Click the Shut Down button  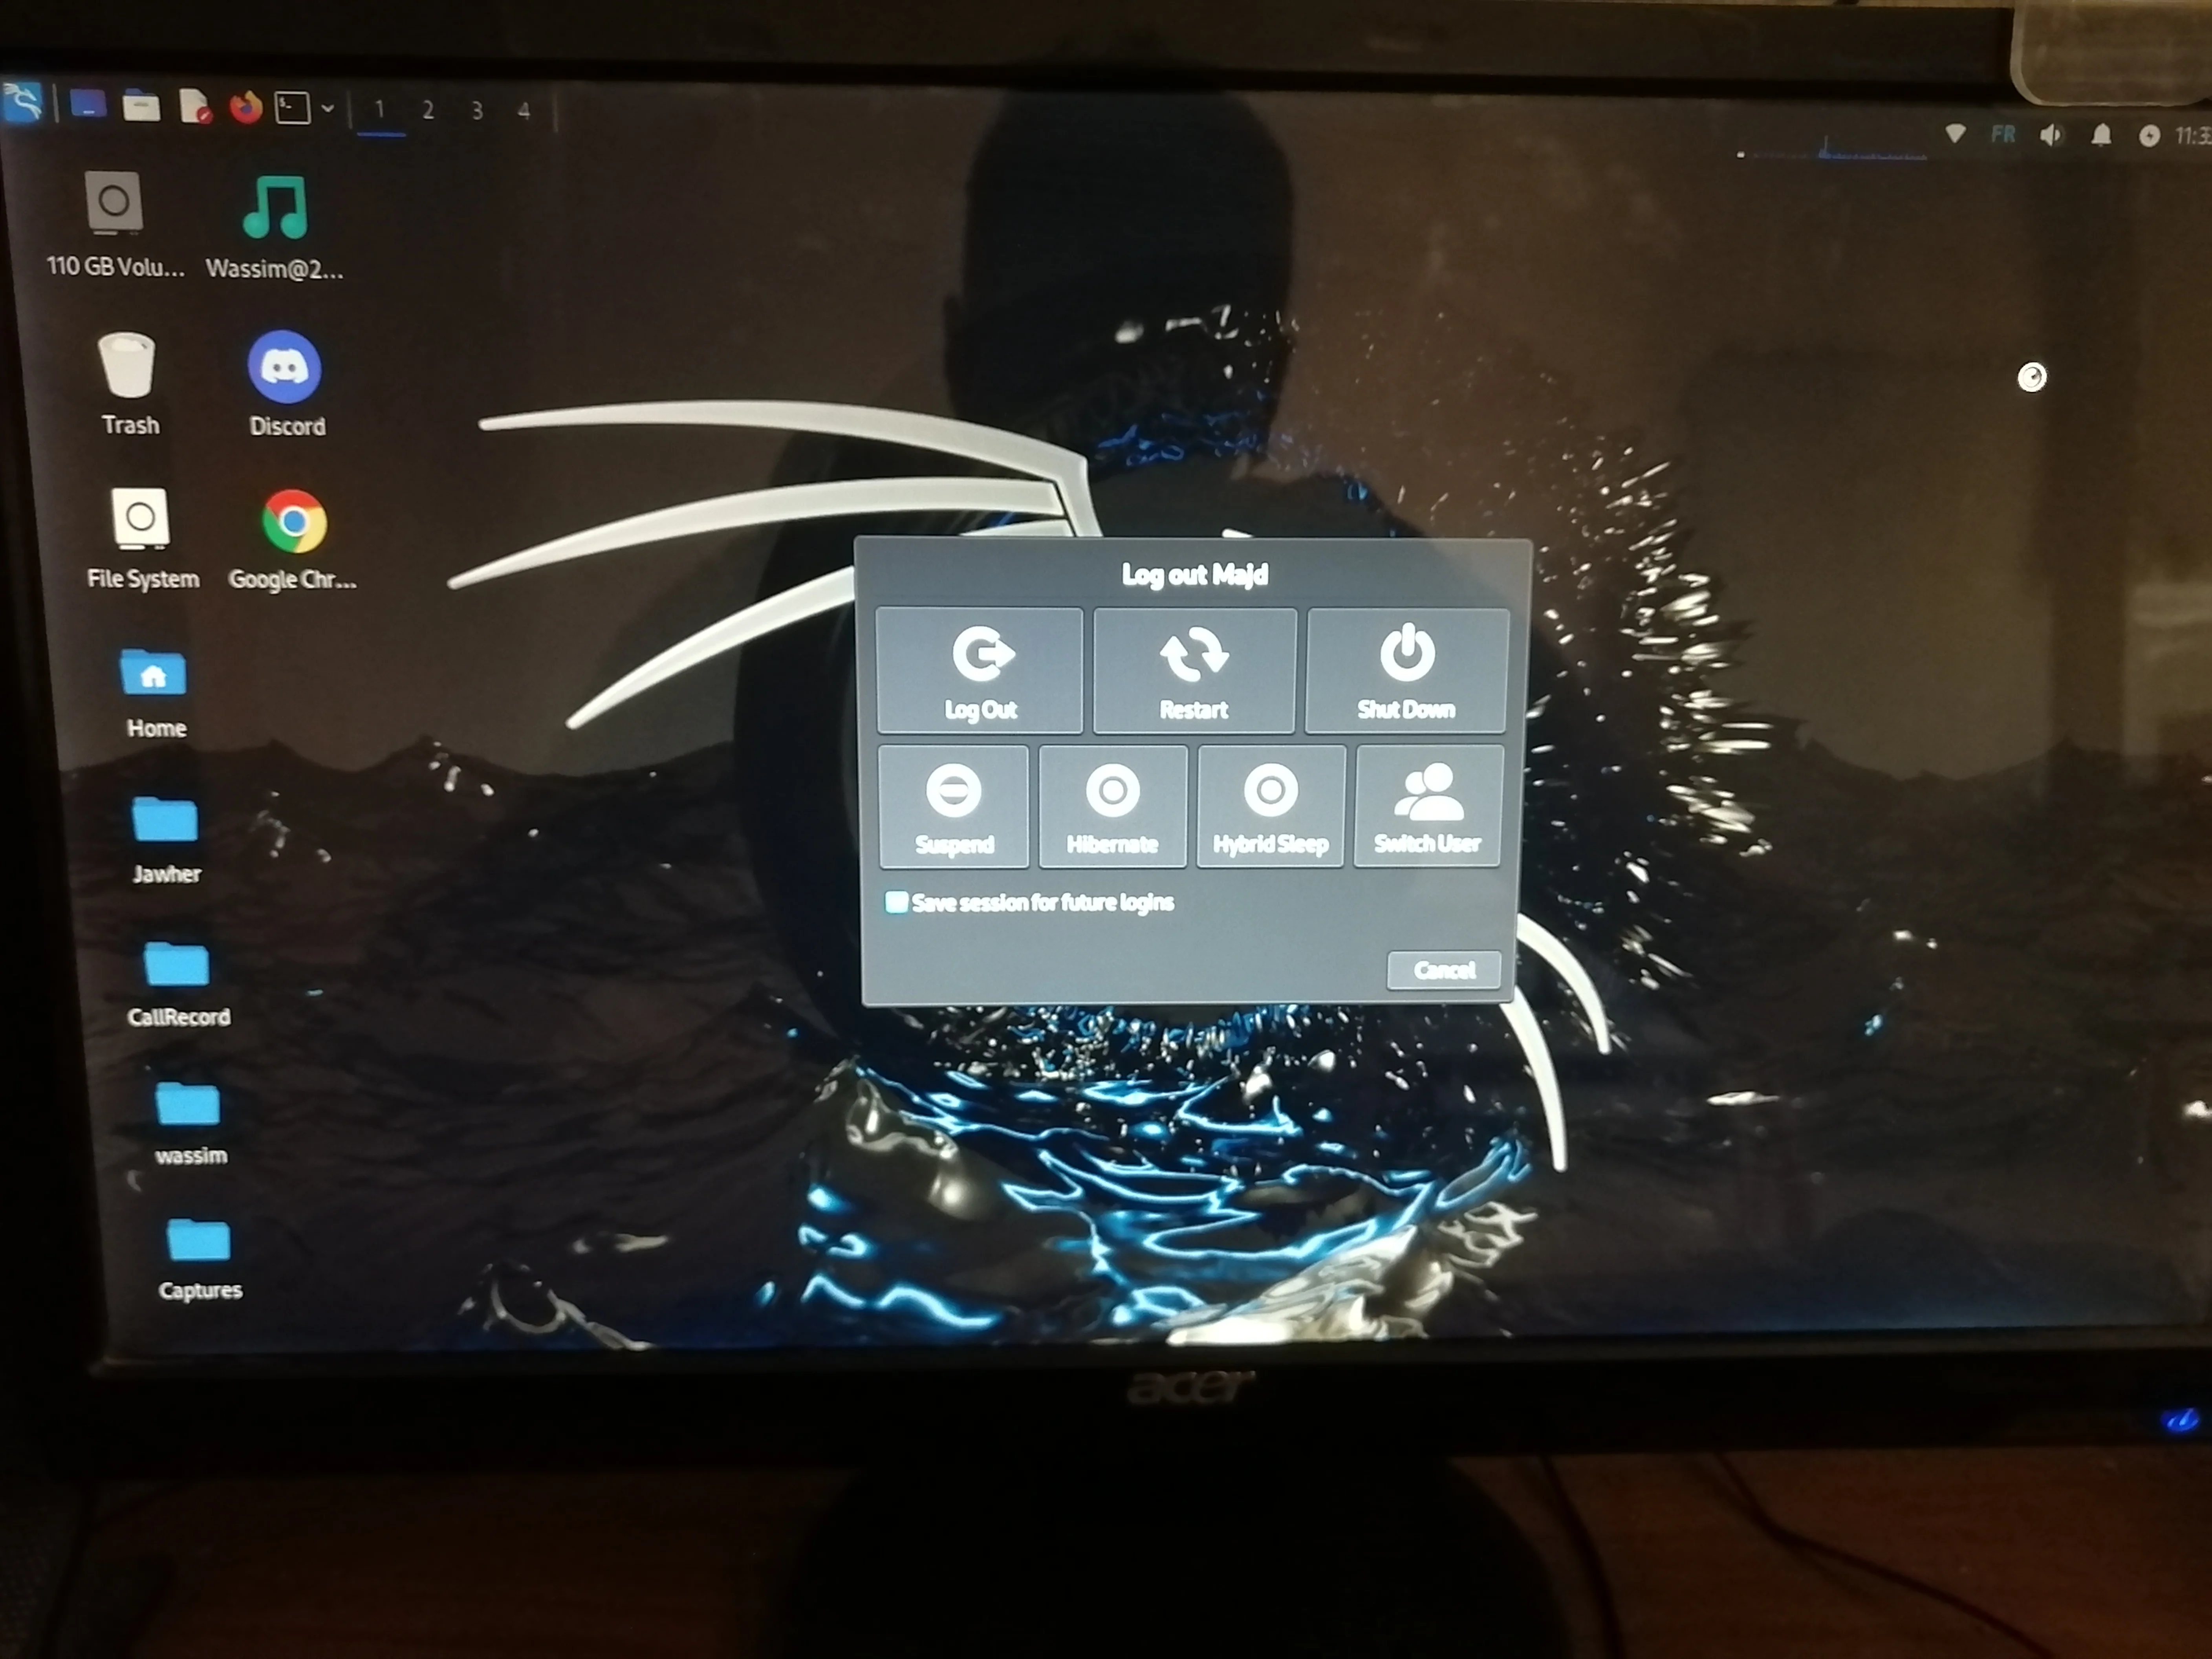1406,671
